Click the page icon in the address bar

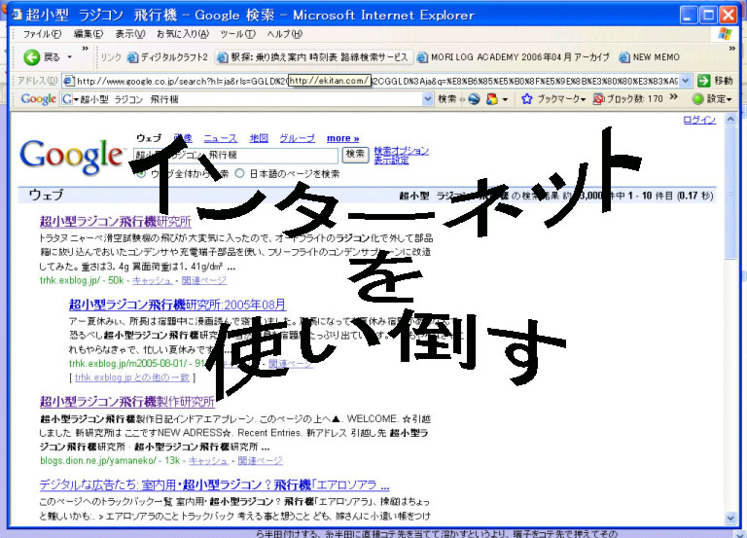point(69,81)
